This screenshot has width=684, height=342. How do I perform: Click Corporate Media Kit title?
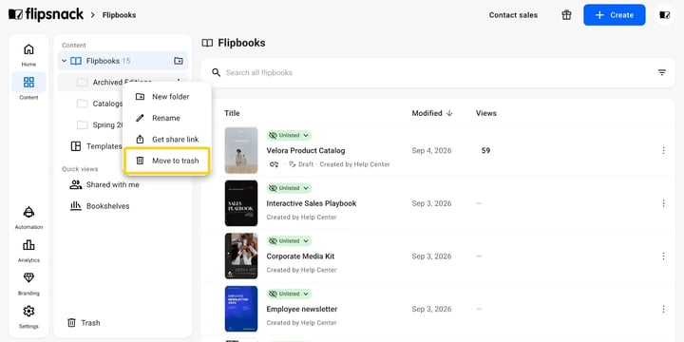tap(300, 256)
